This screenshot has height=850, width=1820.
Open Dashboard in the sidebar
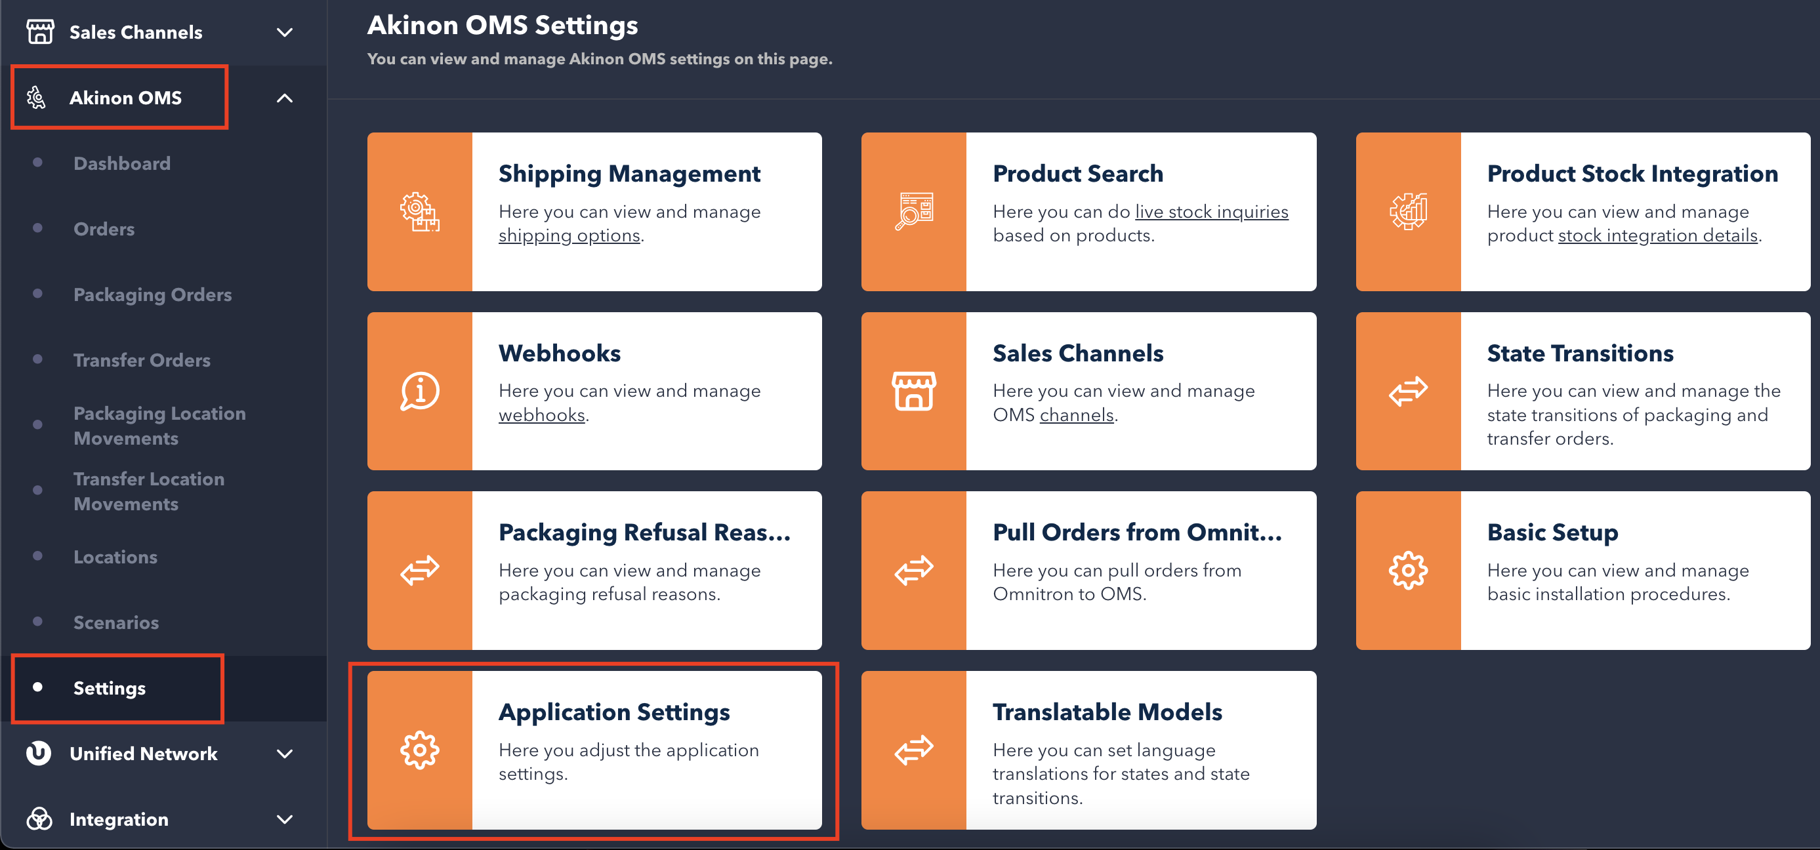click(x=121, y=164)
